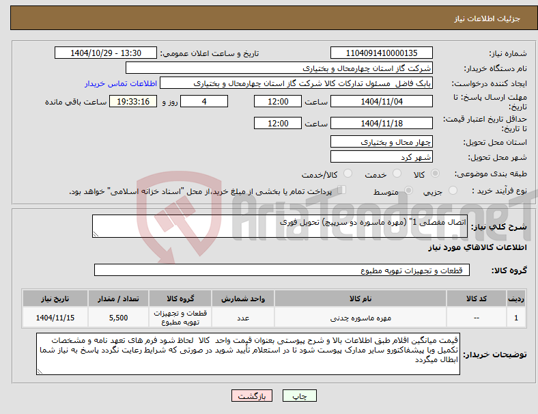Click the requester field بابک فاضل
Screen dimensions: 538x414
coord(296,83)
